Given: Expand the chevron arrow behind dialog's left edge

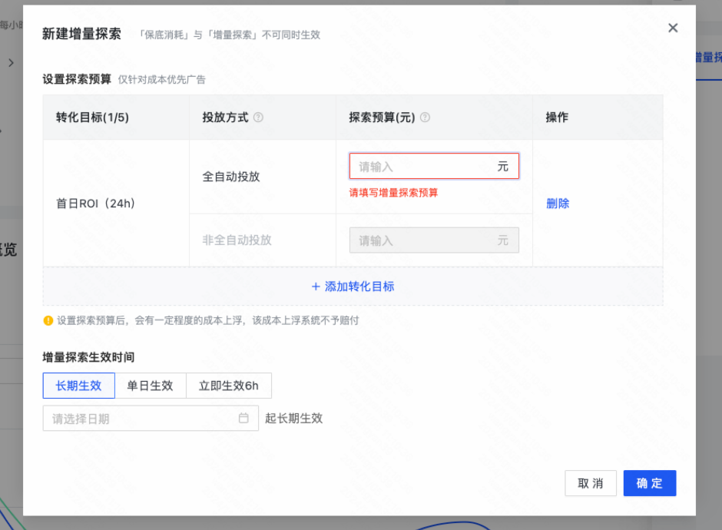Looking at the screenshot, I should [11, 63].
